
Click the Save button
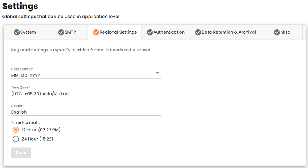pyautogui.click(x=21, y=153)
